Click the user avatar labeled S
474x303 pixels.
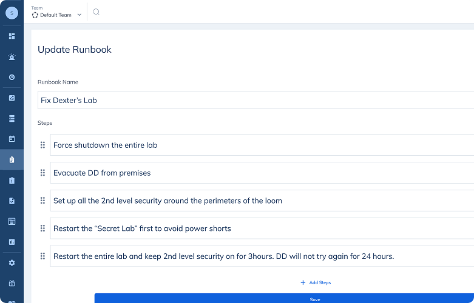pos(12,13)
